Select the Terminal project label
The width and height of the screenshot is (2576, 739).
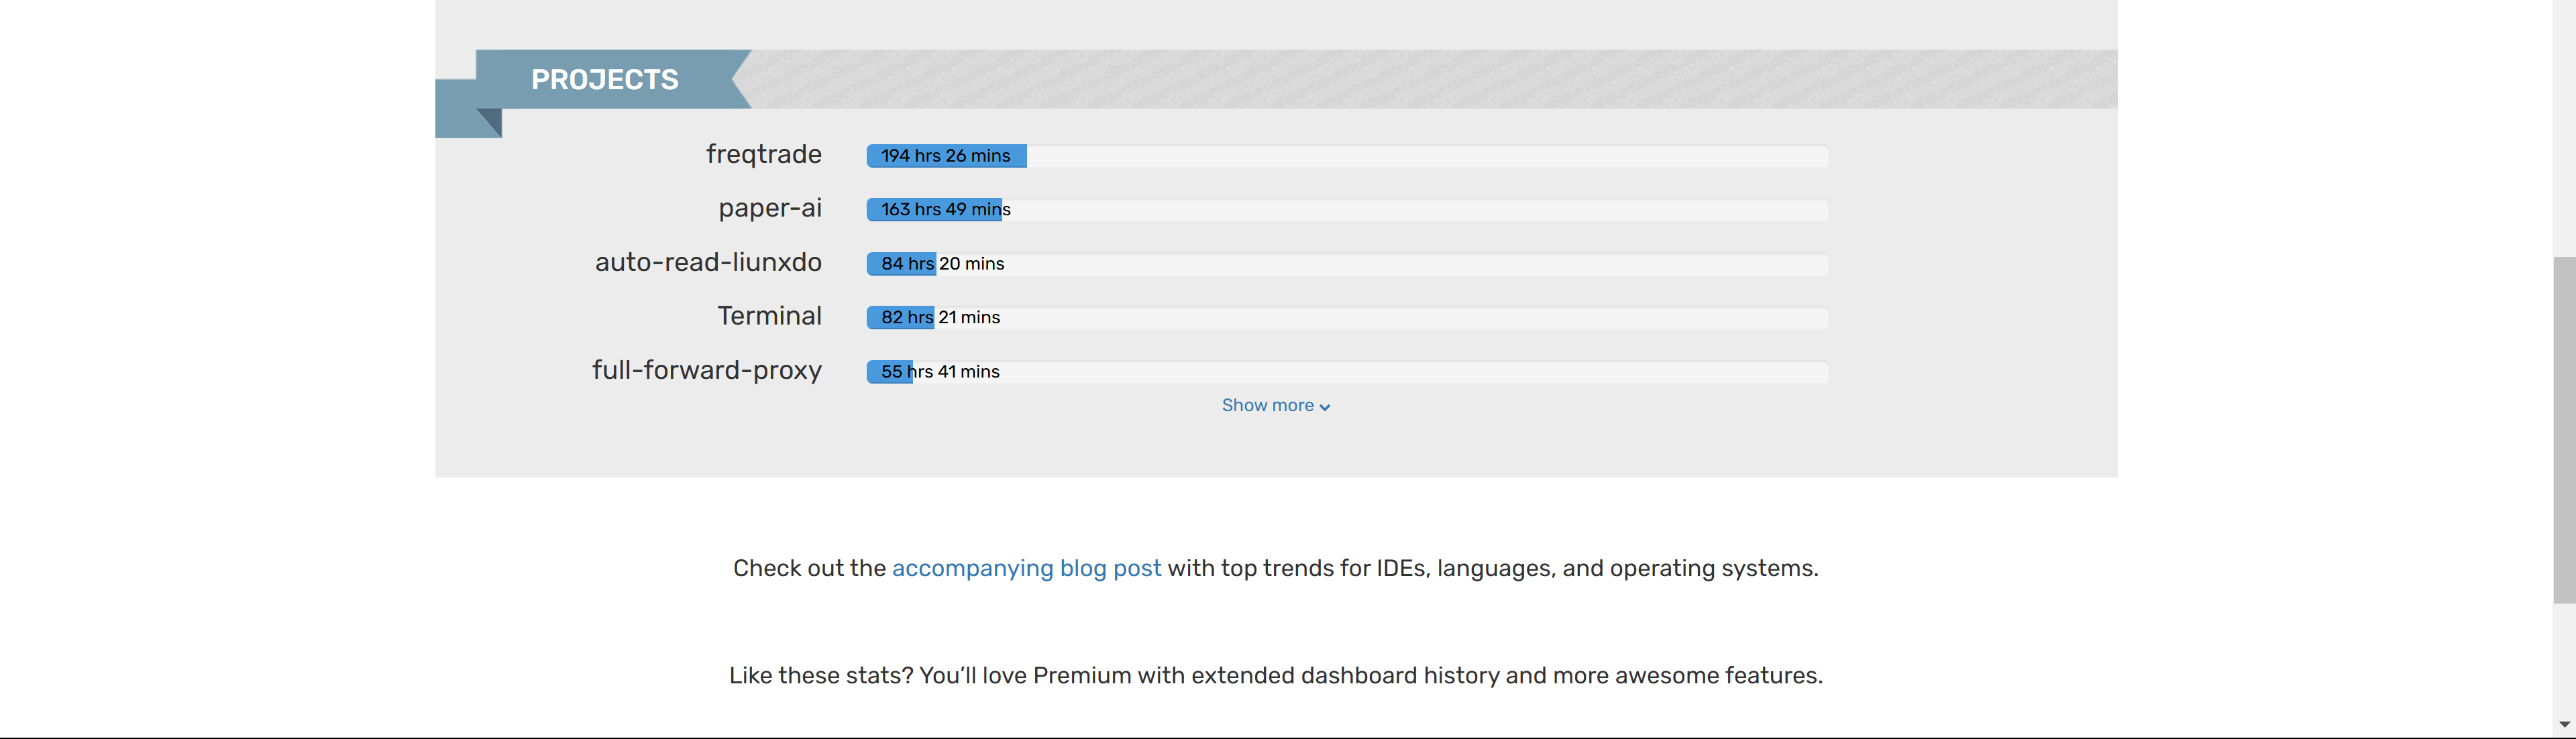(769, 316)
